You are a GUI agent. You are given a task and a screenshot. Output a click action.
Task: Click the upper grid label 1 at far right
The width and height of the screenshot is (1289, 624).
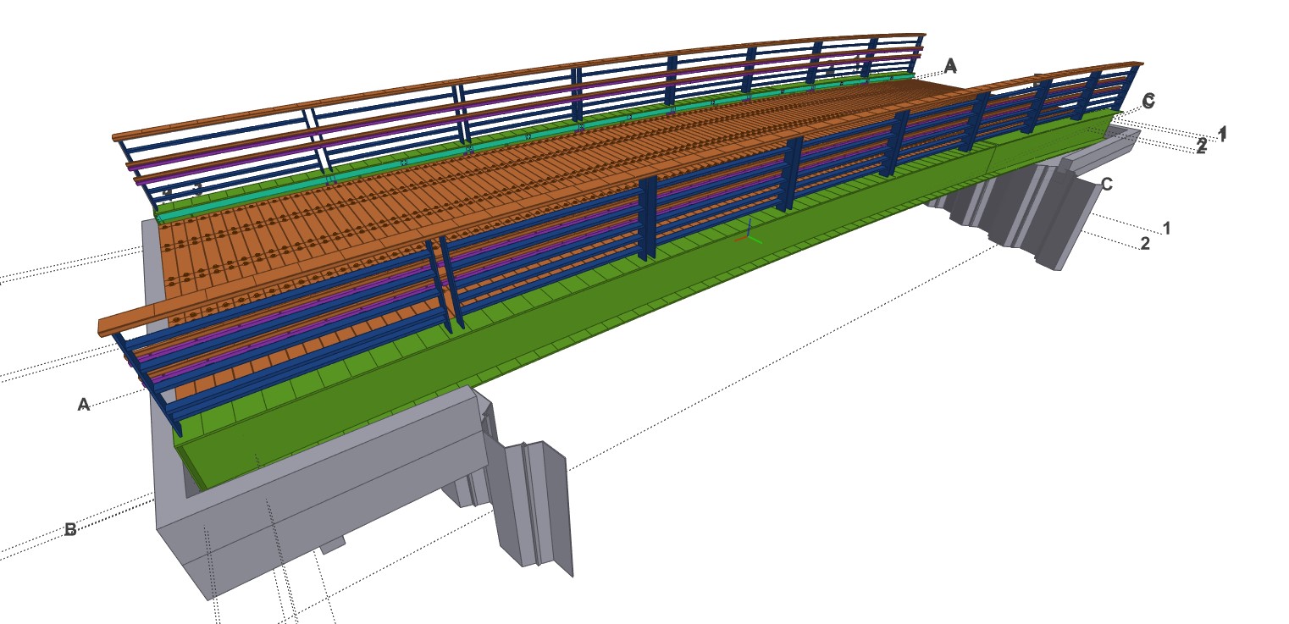click(x=1222, y=132)
